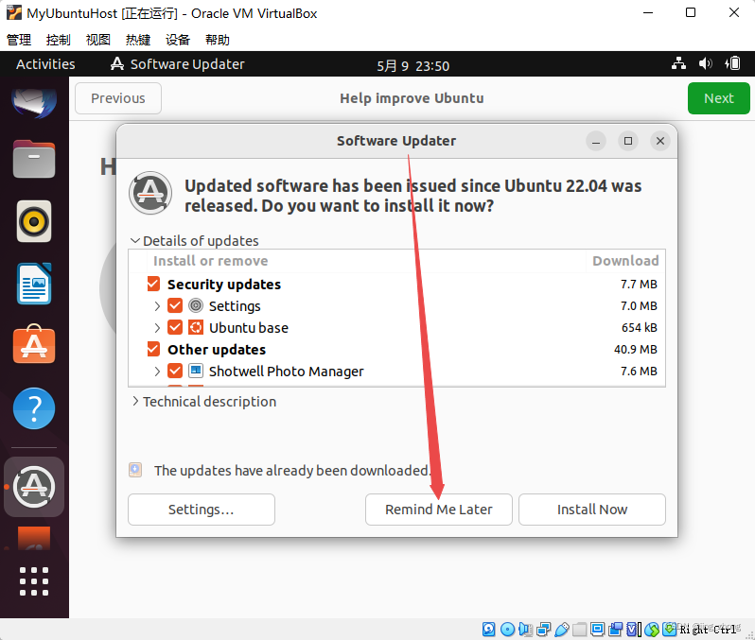Screen dimensions: 755x640
Task: Click Previous in the Help improve Ubuntu window
Action: pyautogui.click(x=118, y=98)
